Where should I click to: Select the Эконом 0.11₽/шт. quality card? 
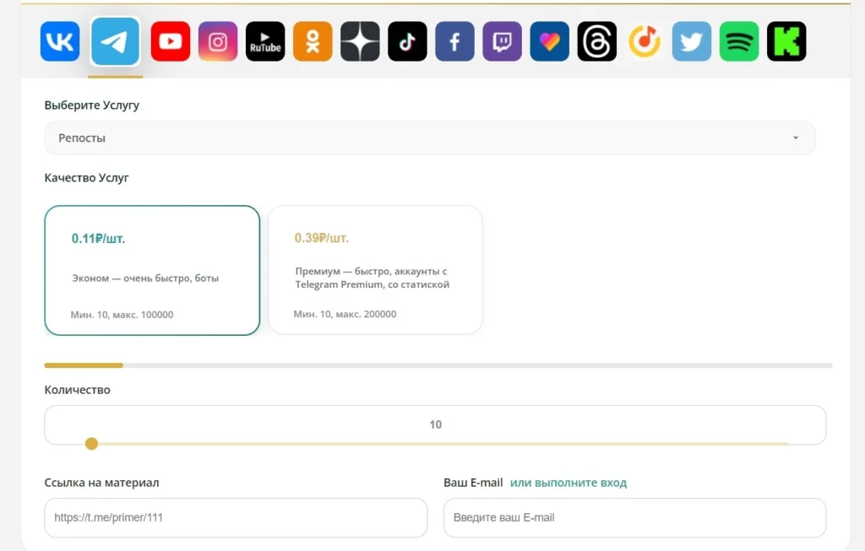152,270
